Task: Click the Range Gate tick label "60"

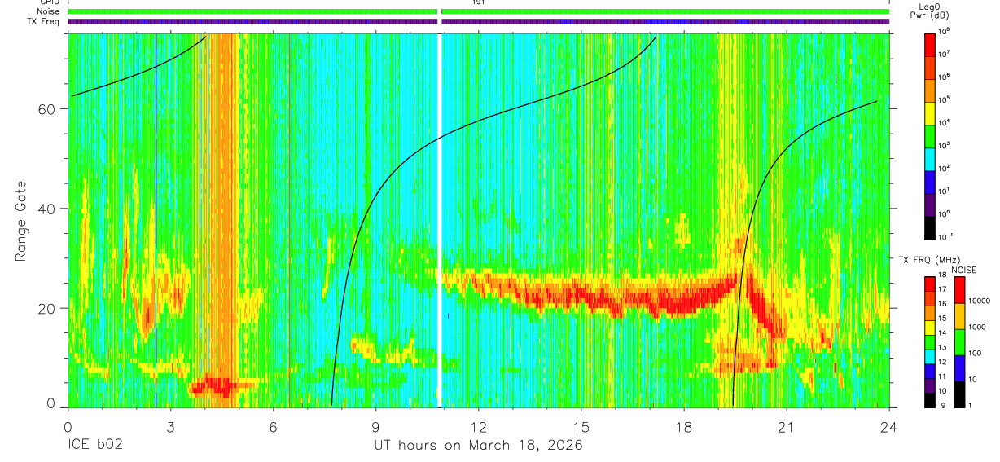Action: click(46, 109)
